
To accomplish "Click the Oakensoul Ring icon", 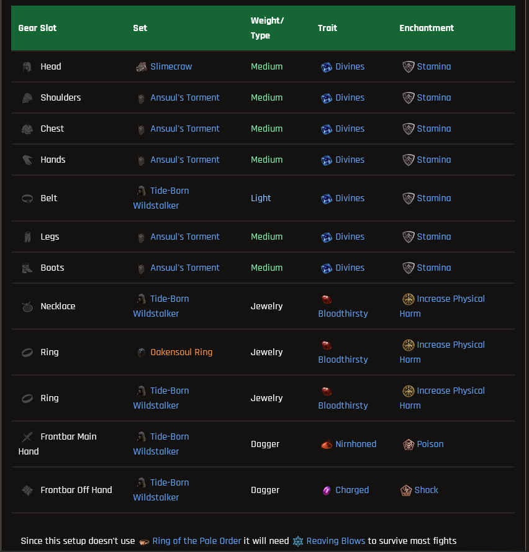I will (142, 353).
